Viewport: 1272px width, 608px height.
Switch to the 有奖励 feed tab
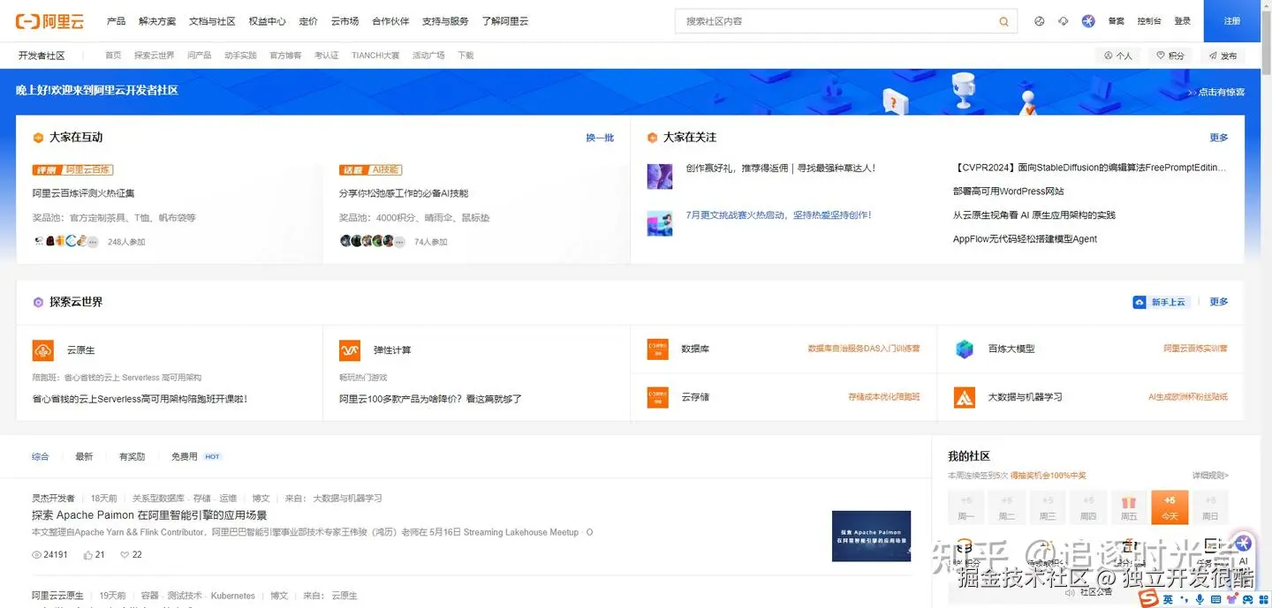pos(132,457)
